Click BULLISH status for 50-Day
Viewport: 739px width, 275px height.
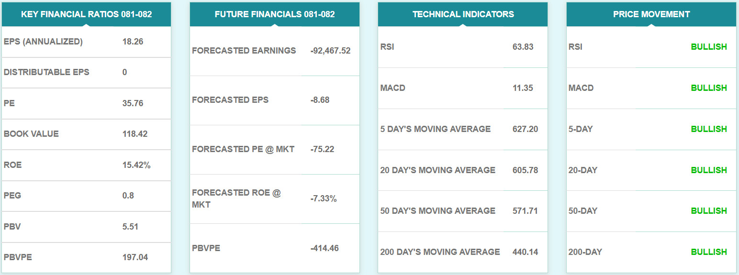click(x=708, y=211)
